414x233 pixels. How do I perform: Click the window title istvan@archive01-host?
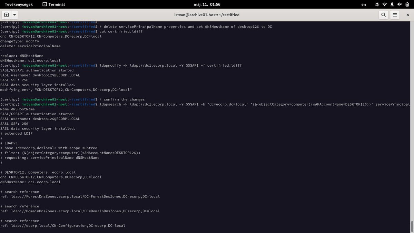tap(207, 15)
